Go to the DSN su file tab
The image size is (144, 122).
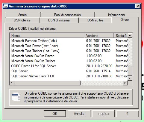coord(95,20)
